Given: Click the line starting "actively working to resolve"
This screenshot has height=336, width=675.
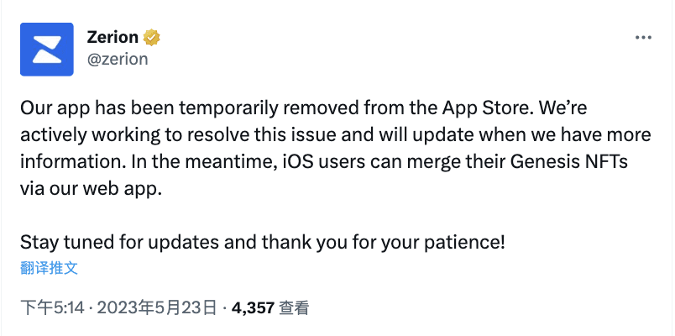Looking at the screenshot, I should pos(336,135).
